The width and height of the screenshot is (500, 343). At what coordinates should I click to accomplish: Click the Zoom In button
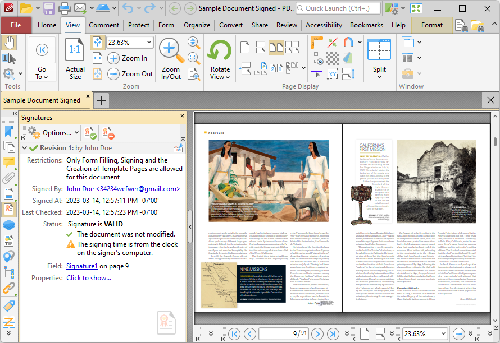[128, 58]
